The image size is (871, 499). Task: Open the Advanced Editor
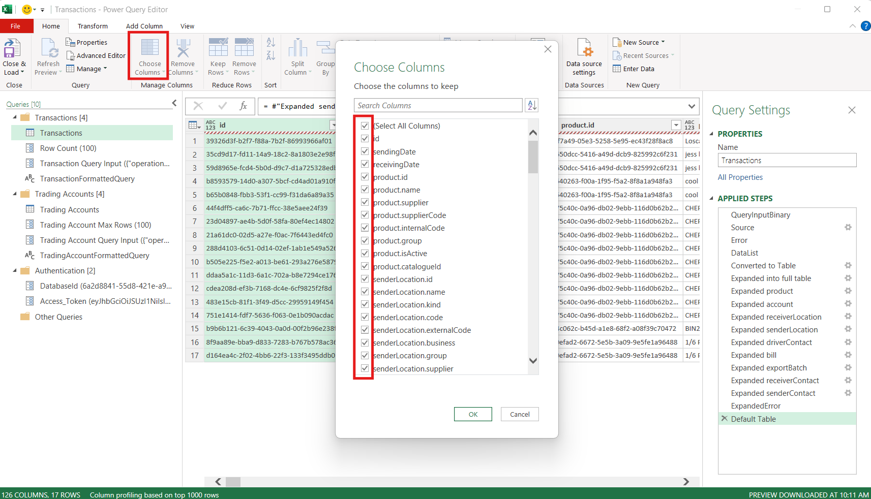[96, 55]
